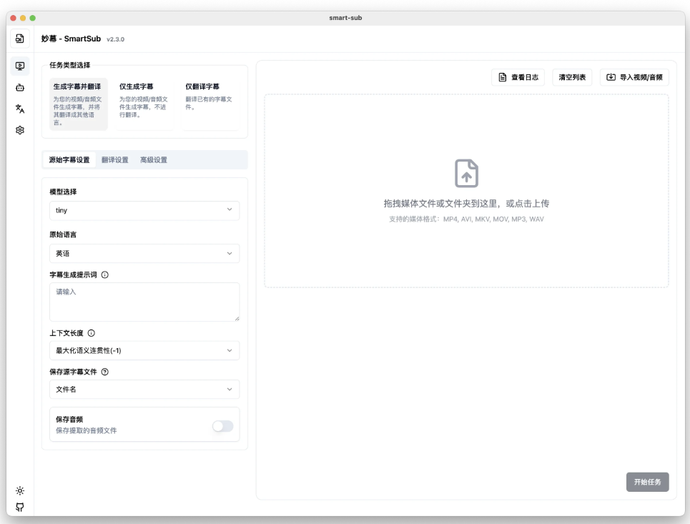Click info icon beside 上下文长度

coord(91,334)
